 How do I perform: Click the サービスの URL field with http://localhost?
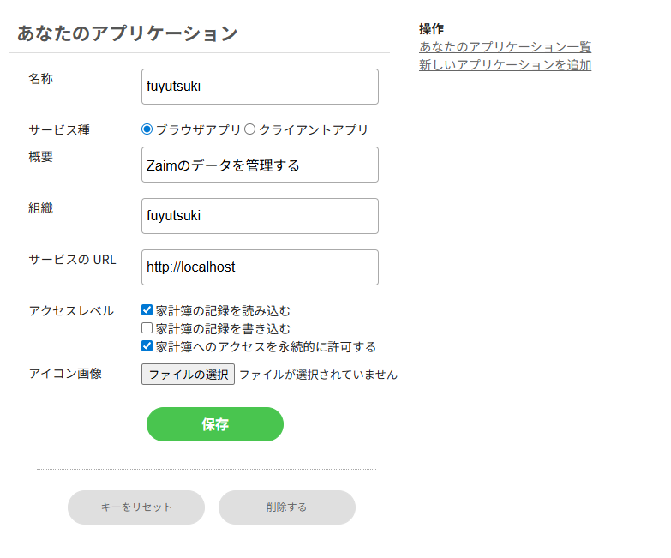tap(260, 267)
